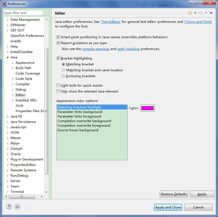Viewport: 218px width, 217px height.
Task: Expand the Install/Update node
Action: (x=8, y=52)
